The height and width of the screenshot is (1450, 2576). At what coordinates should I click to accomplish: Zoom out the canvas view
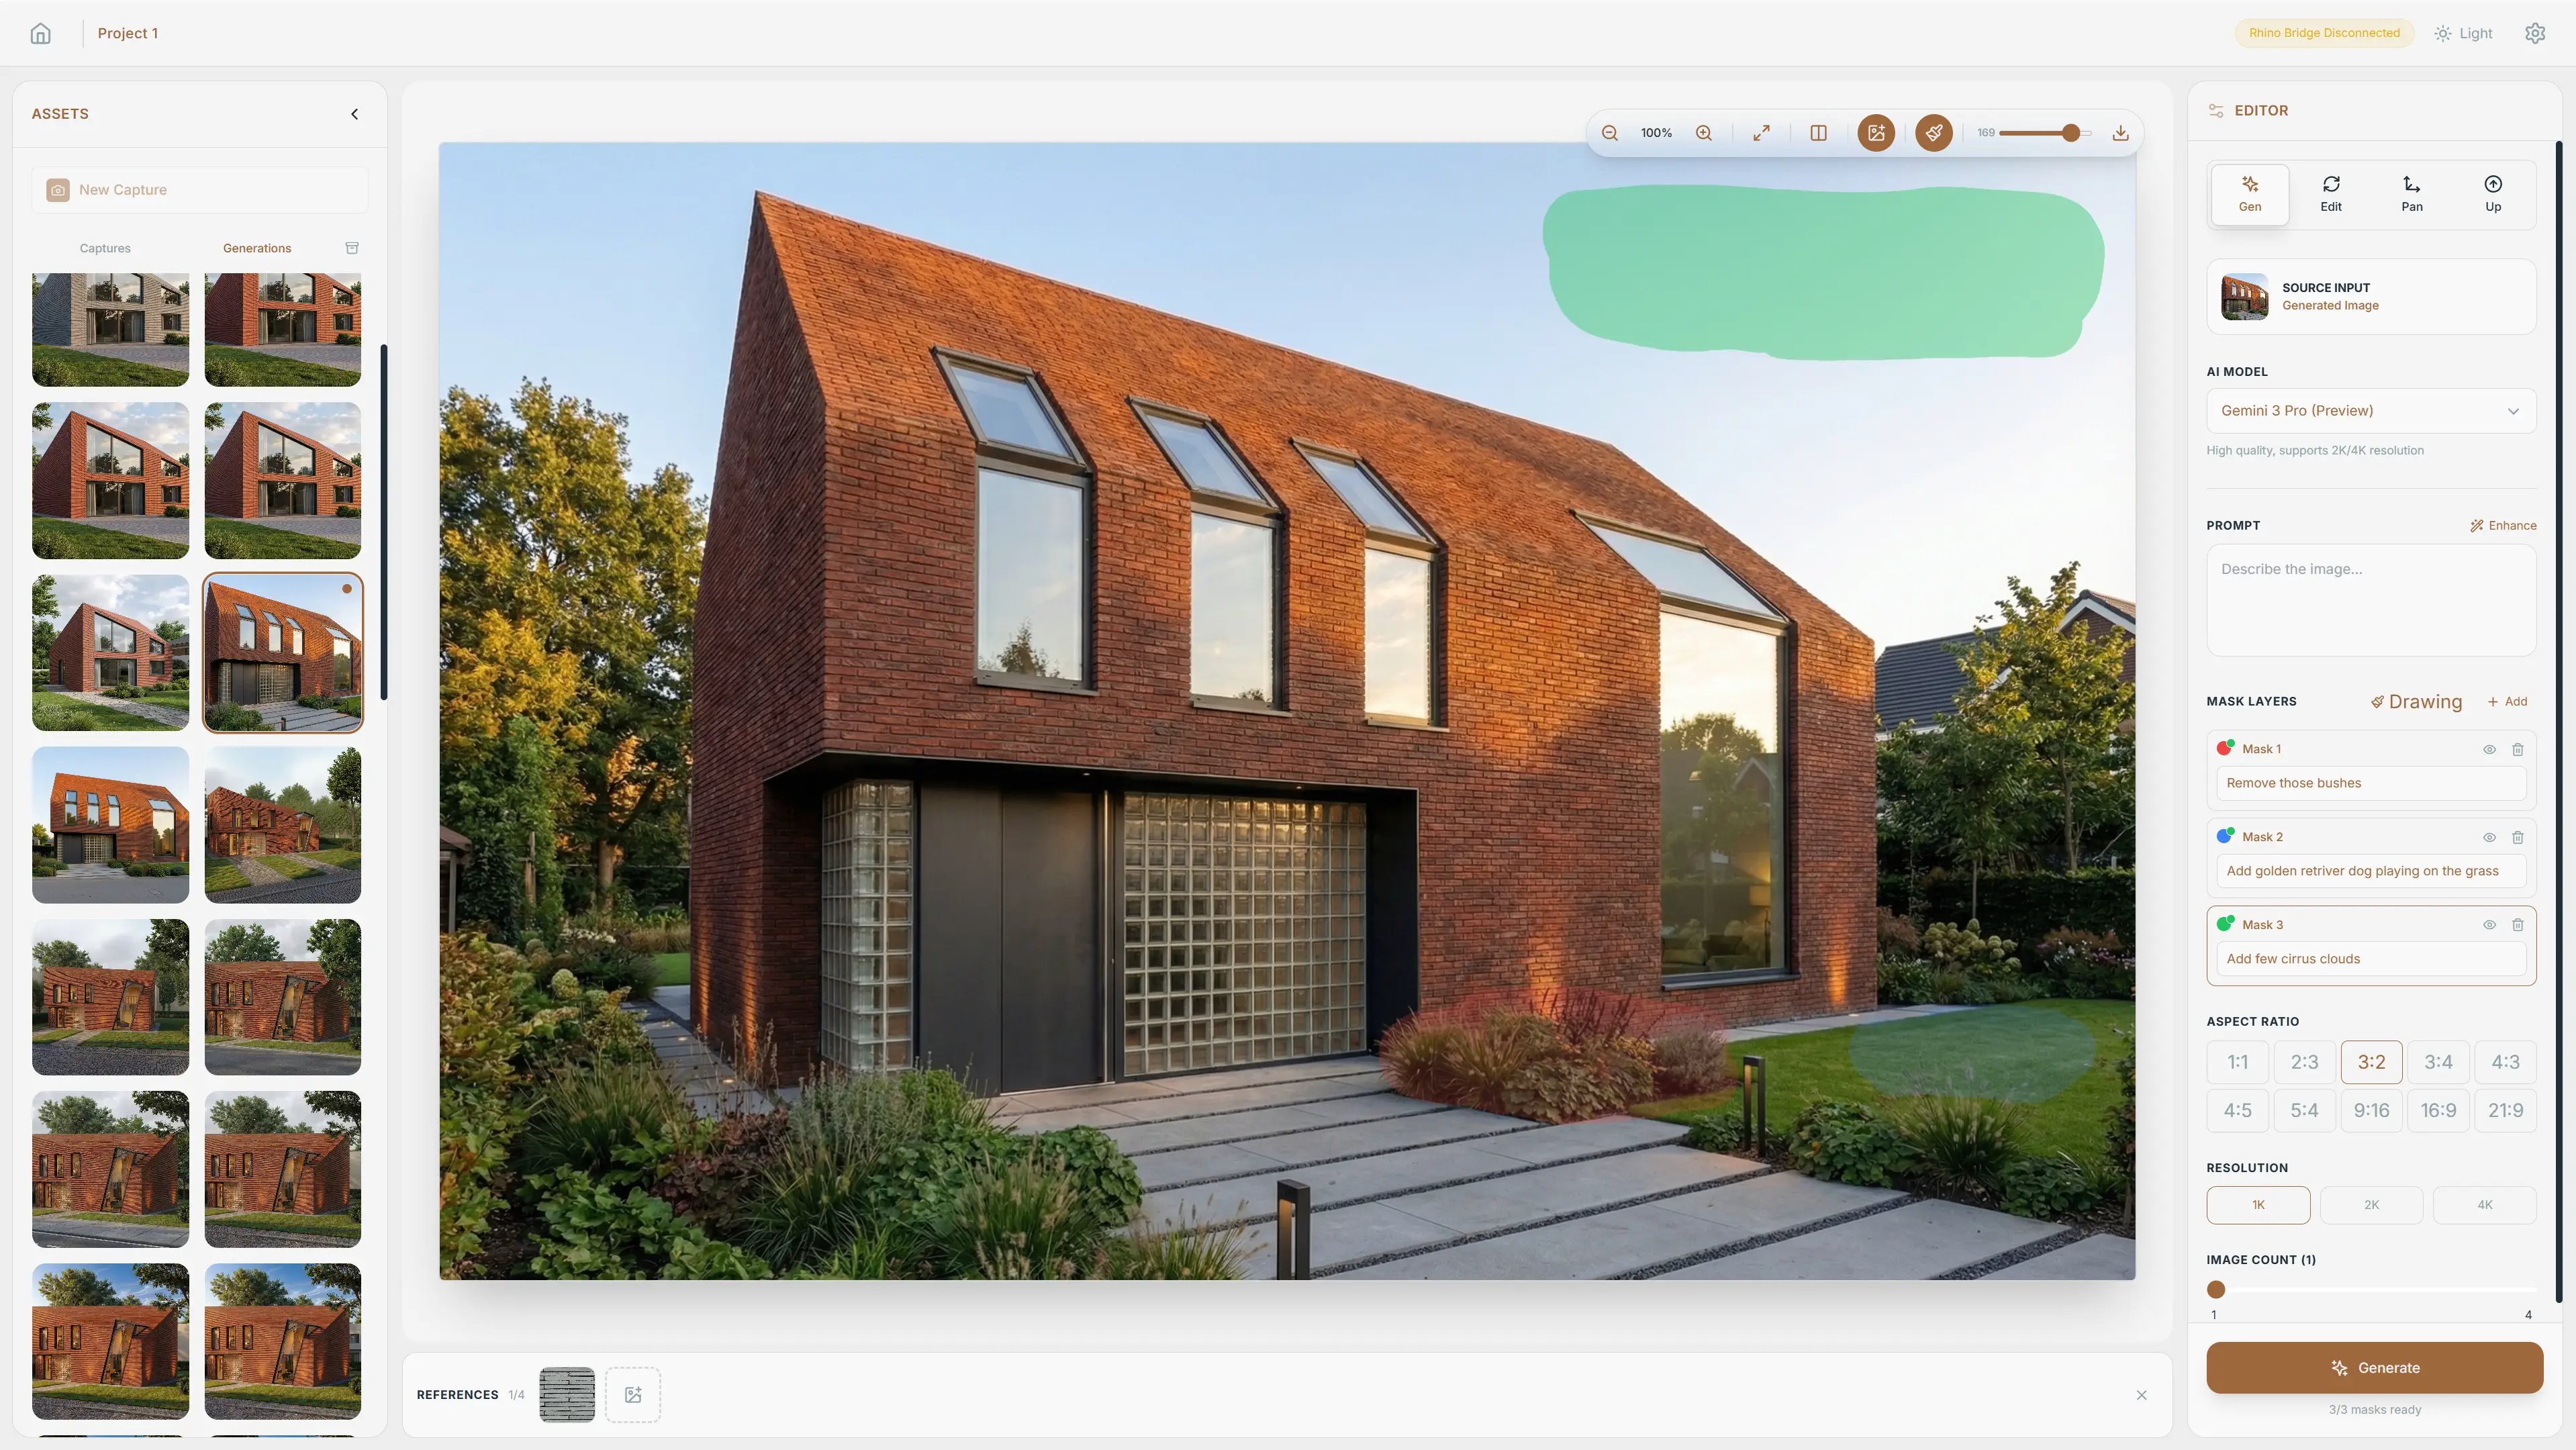(1610, 132)
